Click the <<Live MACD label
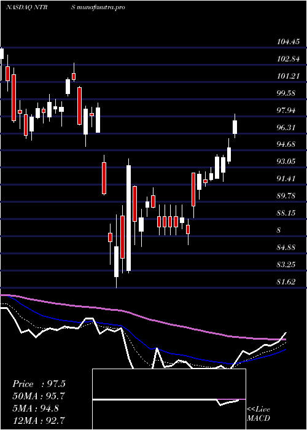 (258, 414)
